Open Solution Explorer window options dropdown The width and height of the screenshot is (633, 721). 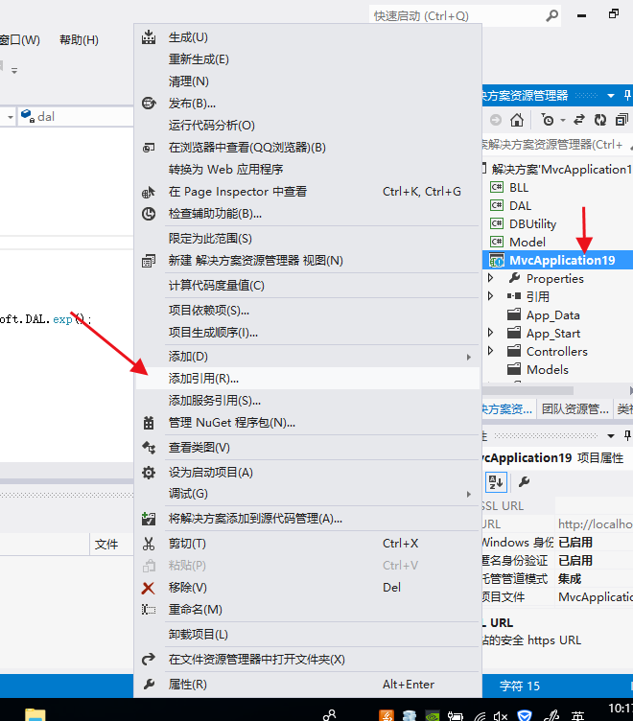pyautogui.click(x=611, y=96)
